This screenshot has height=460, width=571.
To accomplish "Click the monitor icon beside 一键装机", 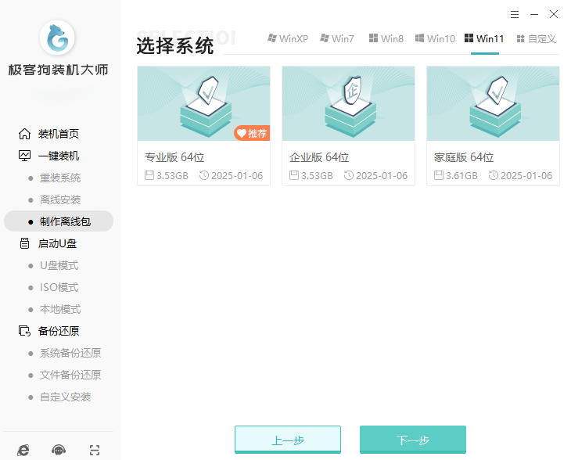I will point(24,156).
